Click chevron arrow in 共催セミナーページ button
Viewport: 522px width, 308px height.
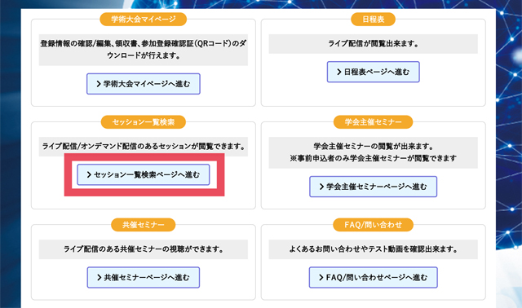click(x=99, y=277)
